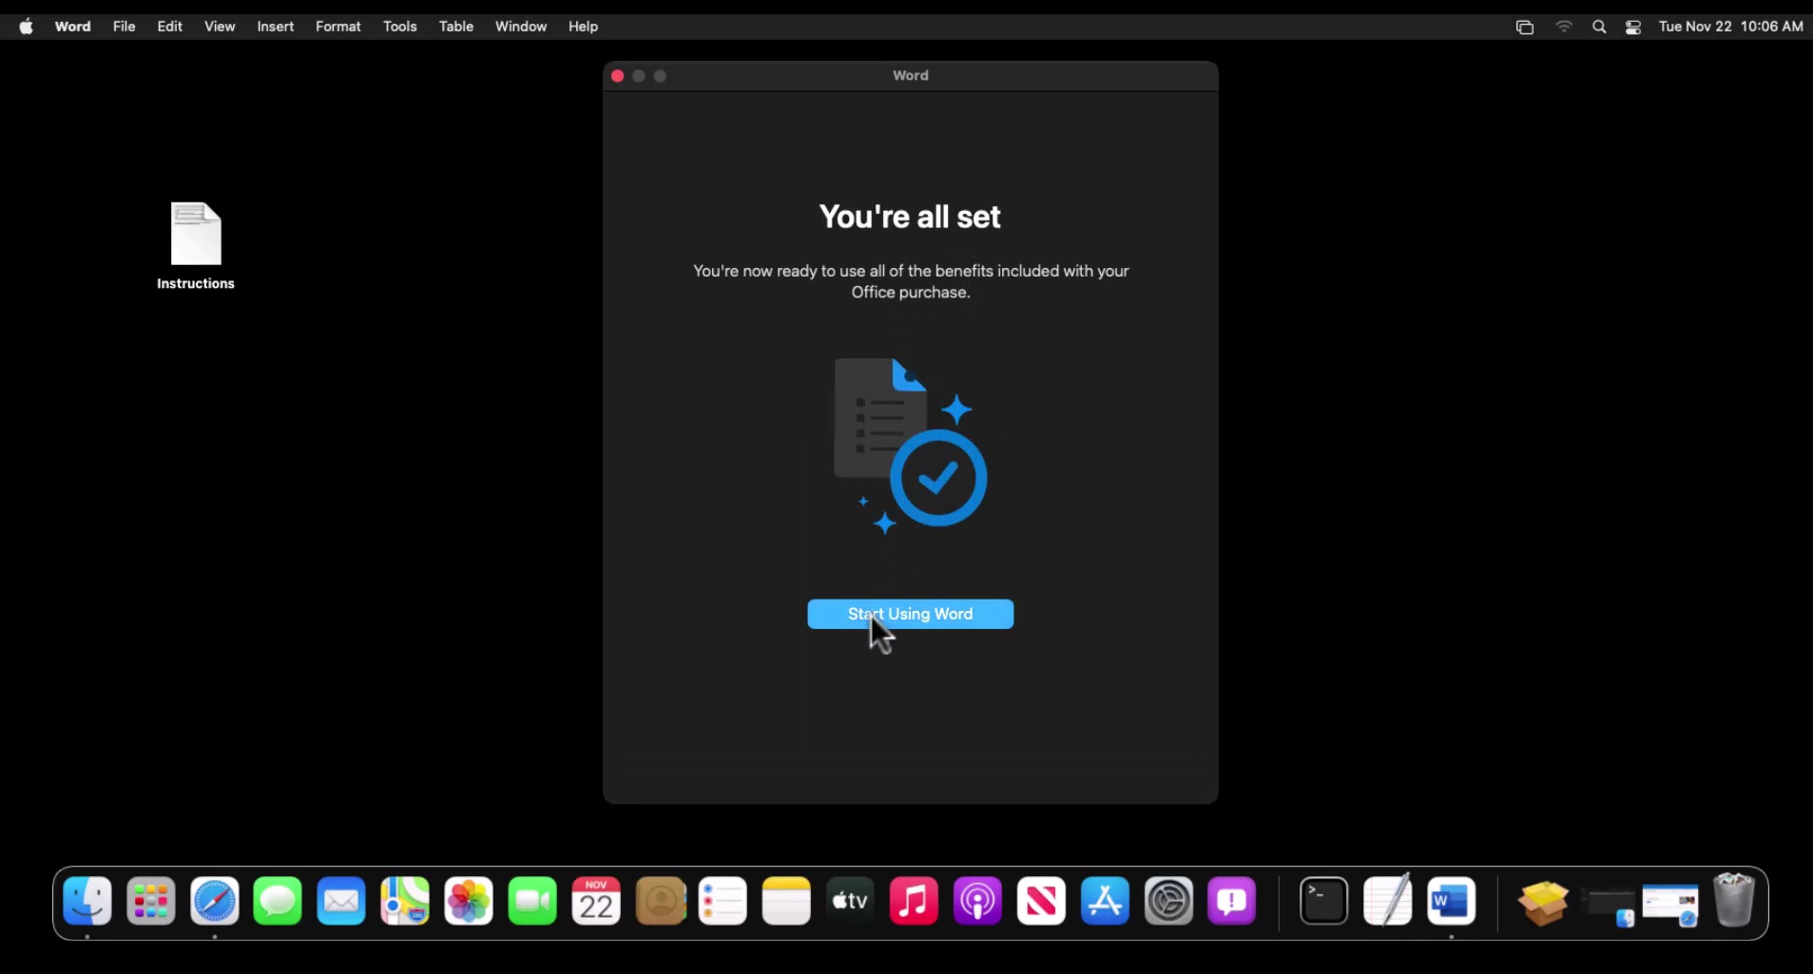The image size is (1813, 974).
Task: Open the File menu
Action: pos(124,27)
